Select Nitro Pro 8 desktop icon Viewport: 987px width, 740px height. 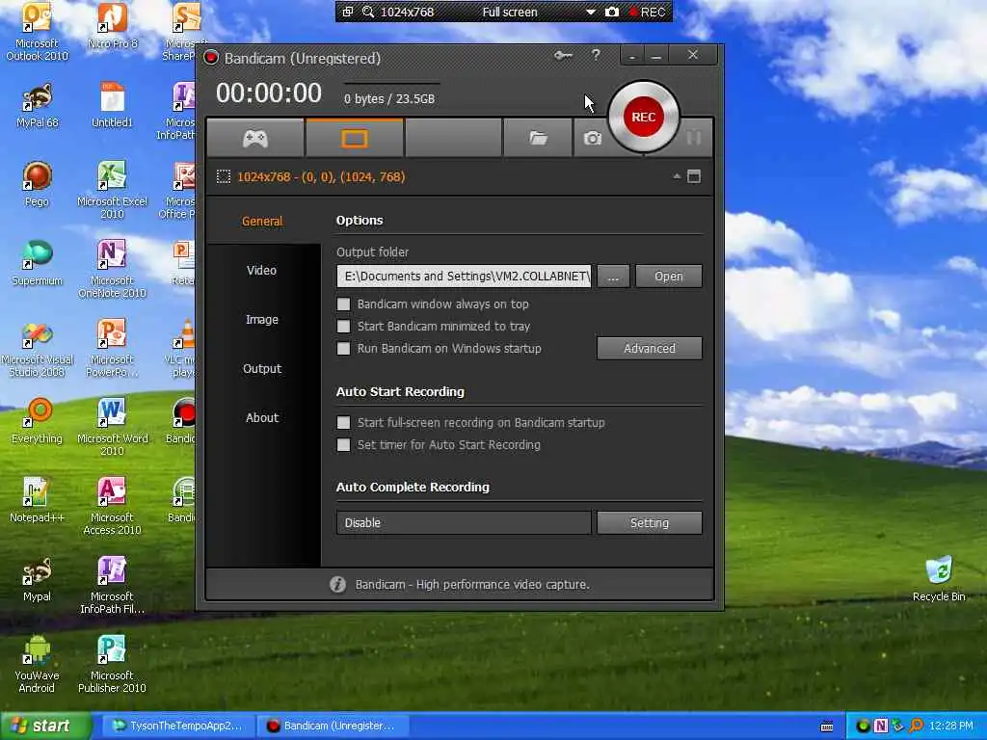(x=112, y=26)
